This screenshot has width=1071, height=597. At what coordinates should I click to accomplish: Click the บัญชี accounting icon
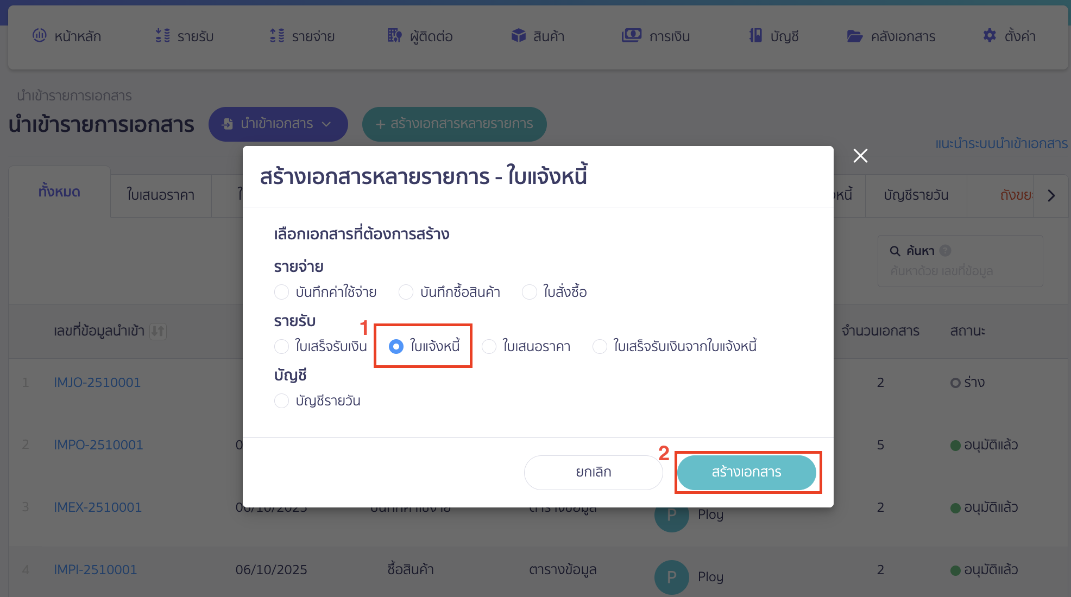pos(755,36)
